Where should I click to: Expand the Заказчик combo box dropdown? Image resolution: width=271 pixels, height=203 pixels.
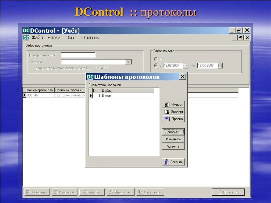128,62
